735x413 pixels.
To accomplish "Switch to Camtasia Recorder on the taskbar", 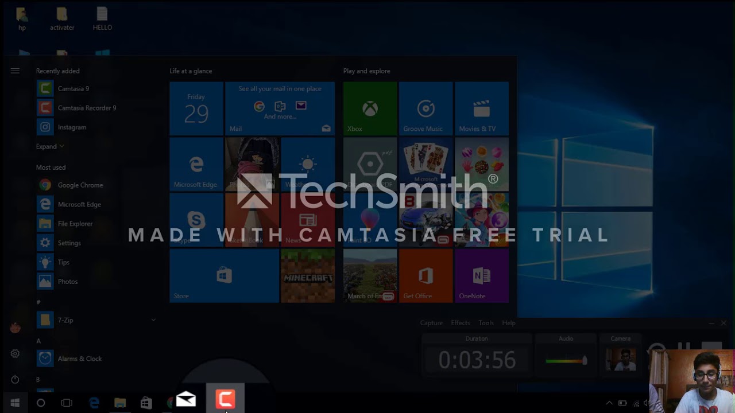I will (x=225, y=399).
